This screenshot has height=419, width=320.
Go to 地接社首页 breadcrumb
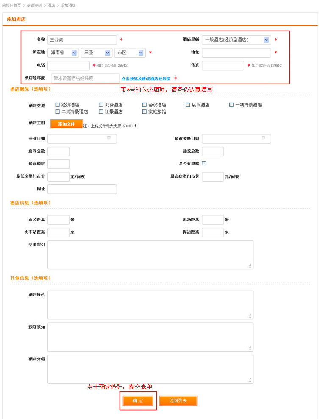(11, 5)
